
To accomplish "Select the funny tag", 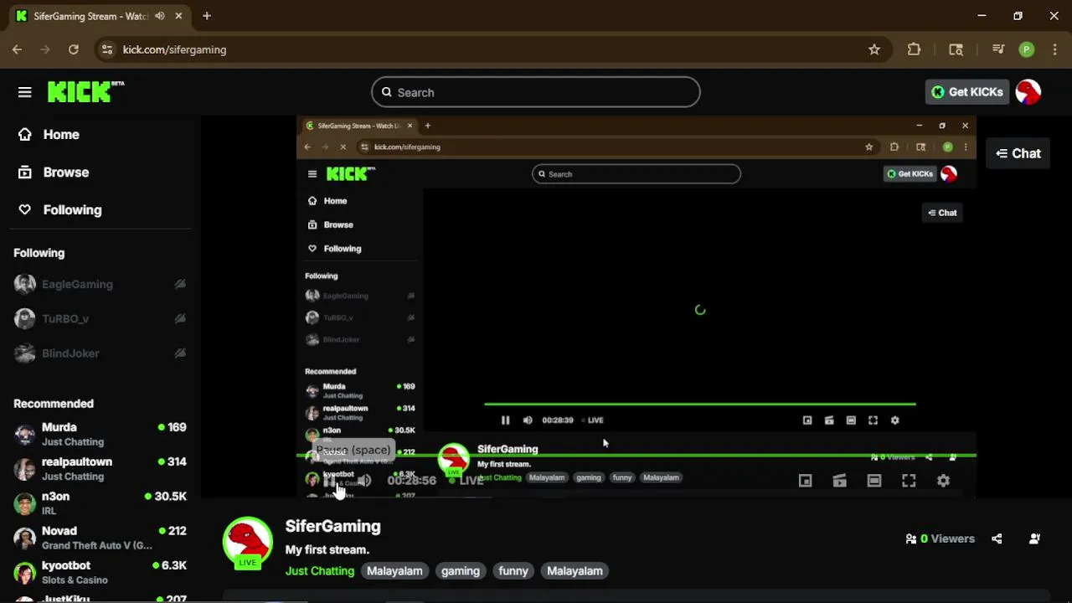I will click(513, 571).
